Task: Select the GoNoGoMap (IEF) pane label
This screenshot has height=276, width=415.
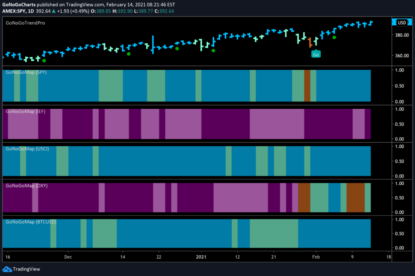Action: point(26,112)
